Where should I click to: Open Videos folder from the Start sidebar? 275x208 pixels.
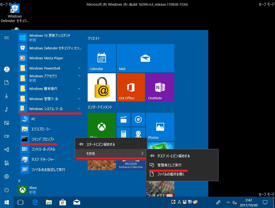pos(6,136)
